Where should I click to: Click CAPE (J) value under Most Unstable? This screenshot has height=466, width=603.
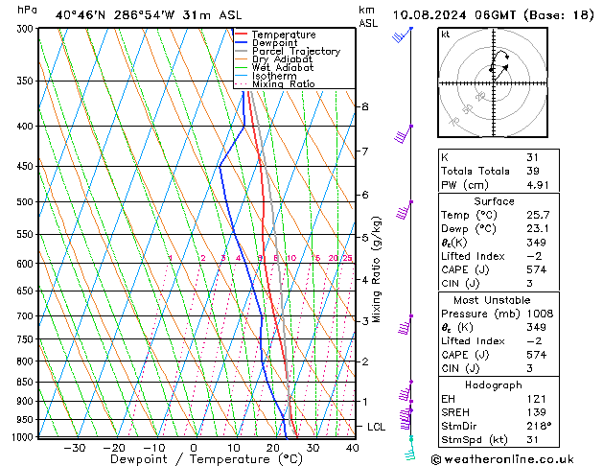(536, 355)
